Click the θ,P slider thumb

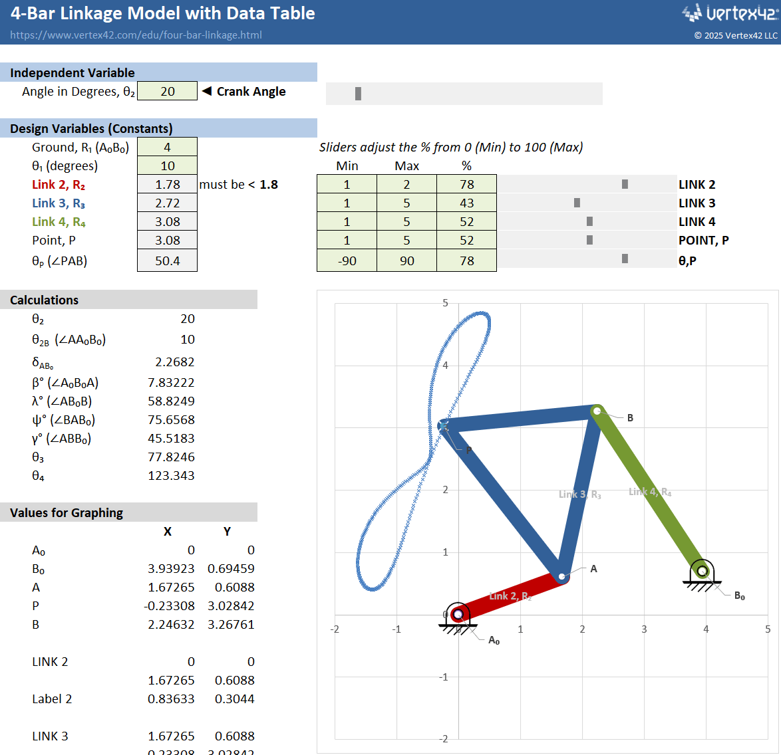(x=625, y=259)
